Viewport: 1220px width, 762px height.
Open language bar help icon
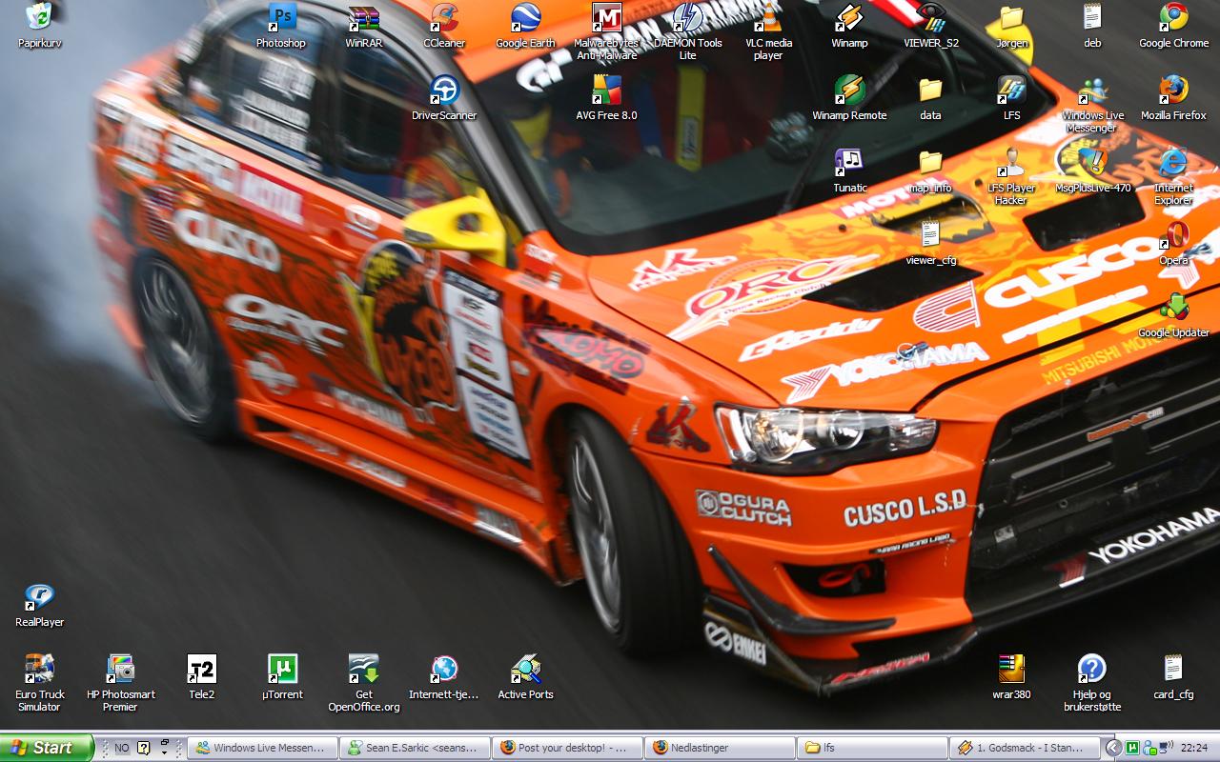[x=144, y=748]
